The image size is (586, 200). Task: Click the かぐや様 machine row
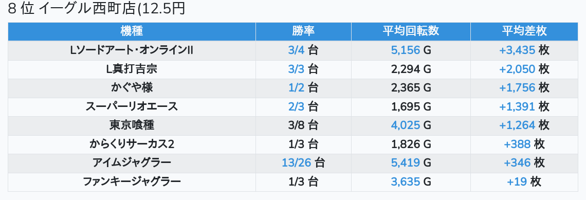[293, 88]
